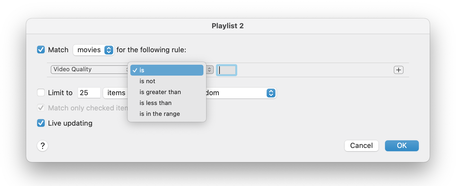Image resolution: width=457 pixels, height=186 pixels.
Task: Open the movies media type dropdown
Action: point(89,50)
